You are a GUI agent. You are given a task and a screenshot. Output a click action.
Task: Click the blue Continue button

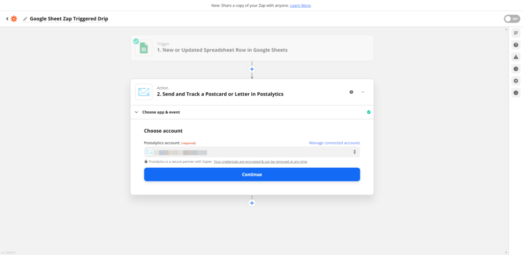coord(252,174)
